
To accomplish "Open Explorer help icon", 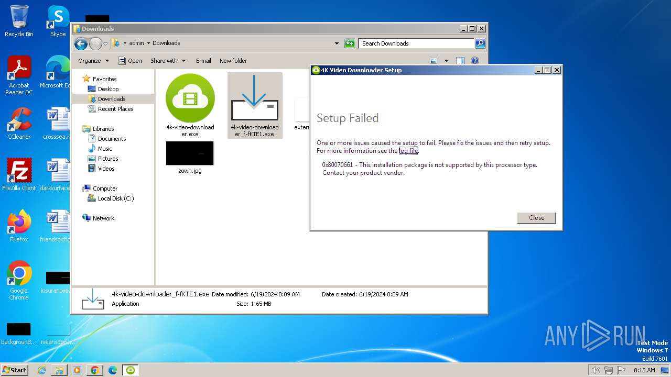I will 474,61.
